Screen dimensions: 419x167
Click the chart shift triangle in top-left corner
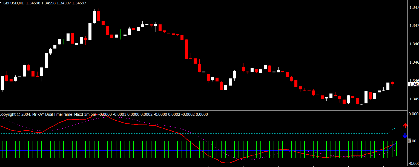click(x=1, y=2)
